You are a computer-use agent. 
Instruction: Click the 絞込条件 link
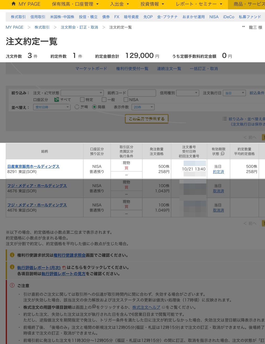(257, 93)
